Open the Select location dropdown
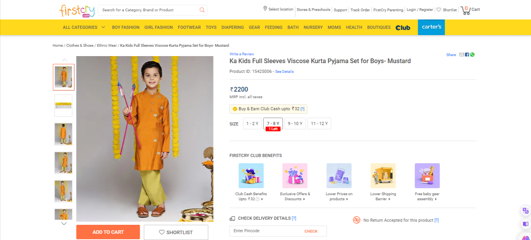This screenshot has width=531, height=240. (x=278, y=9)
